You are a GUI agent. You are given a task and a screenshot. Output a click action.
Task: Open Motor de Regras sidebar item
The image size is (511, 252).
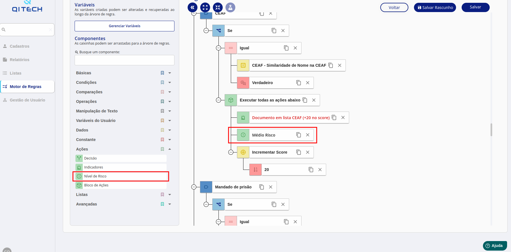(27, 87)
